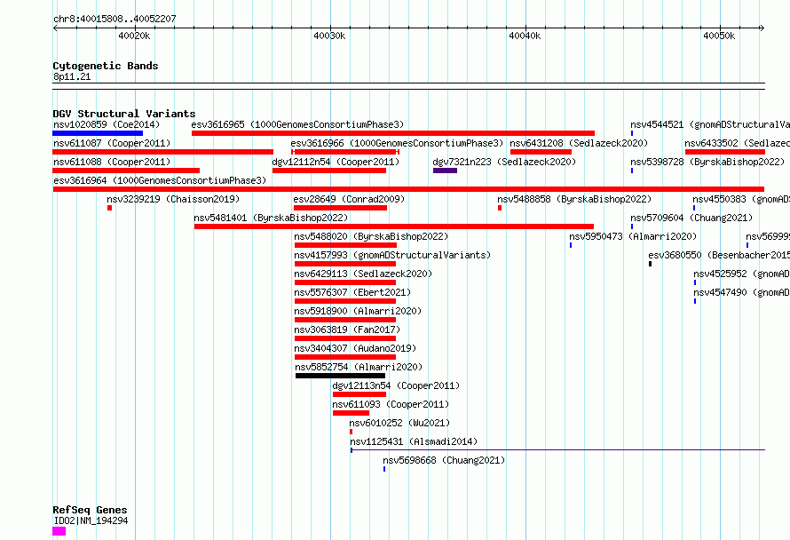Click the nsv611088 (Cooper2011) label
790x540 pixels.
112,162
